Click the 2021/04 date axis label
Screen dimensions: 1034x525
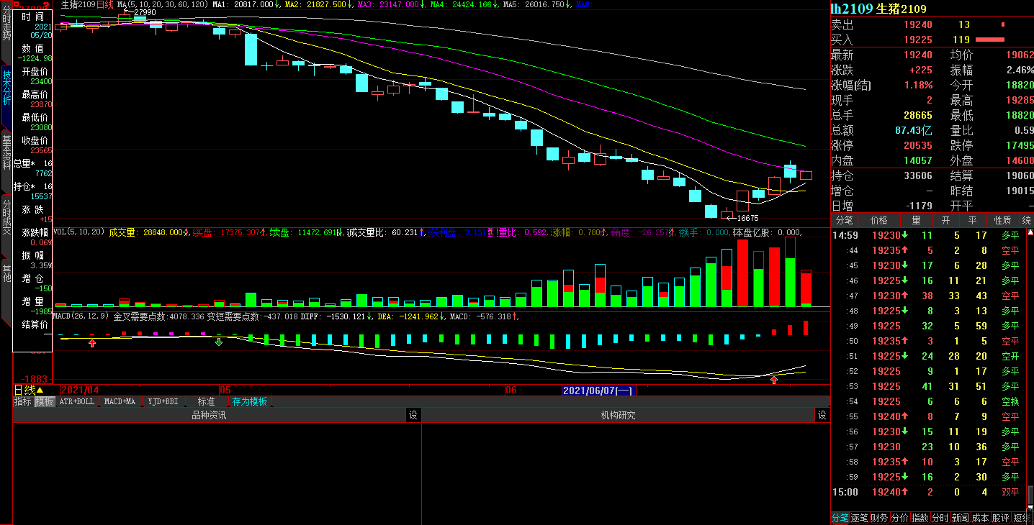click(x=80, y=391)
